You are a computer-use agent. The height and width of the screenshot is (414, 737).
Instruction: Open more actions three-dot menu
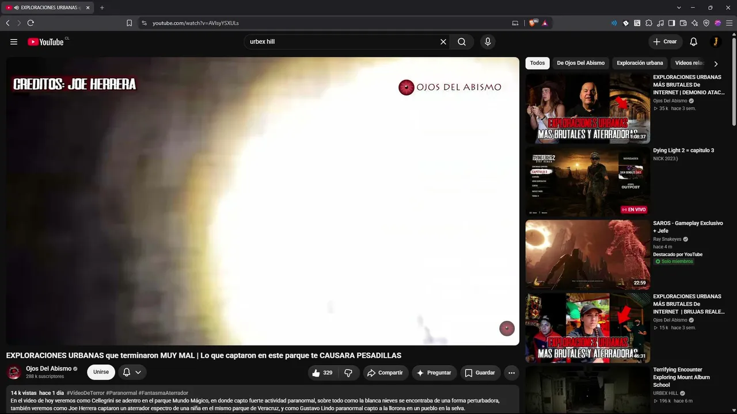point(511,373)
